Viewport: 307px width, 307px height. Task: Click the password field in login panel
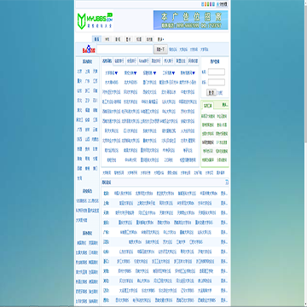217,83
